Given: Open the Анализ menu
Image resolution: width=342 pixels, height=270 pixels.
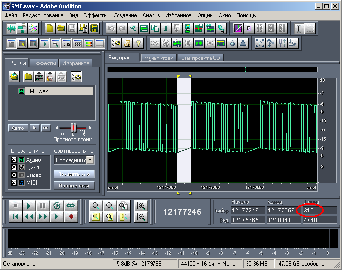Looking at the screenshot, I should tap(151, 15).
